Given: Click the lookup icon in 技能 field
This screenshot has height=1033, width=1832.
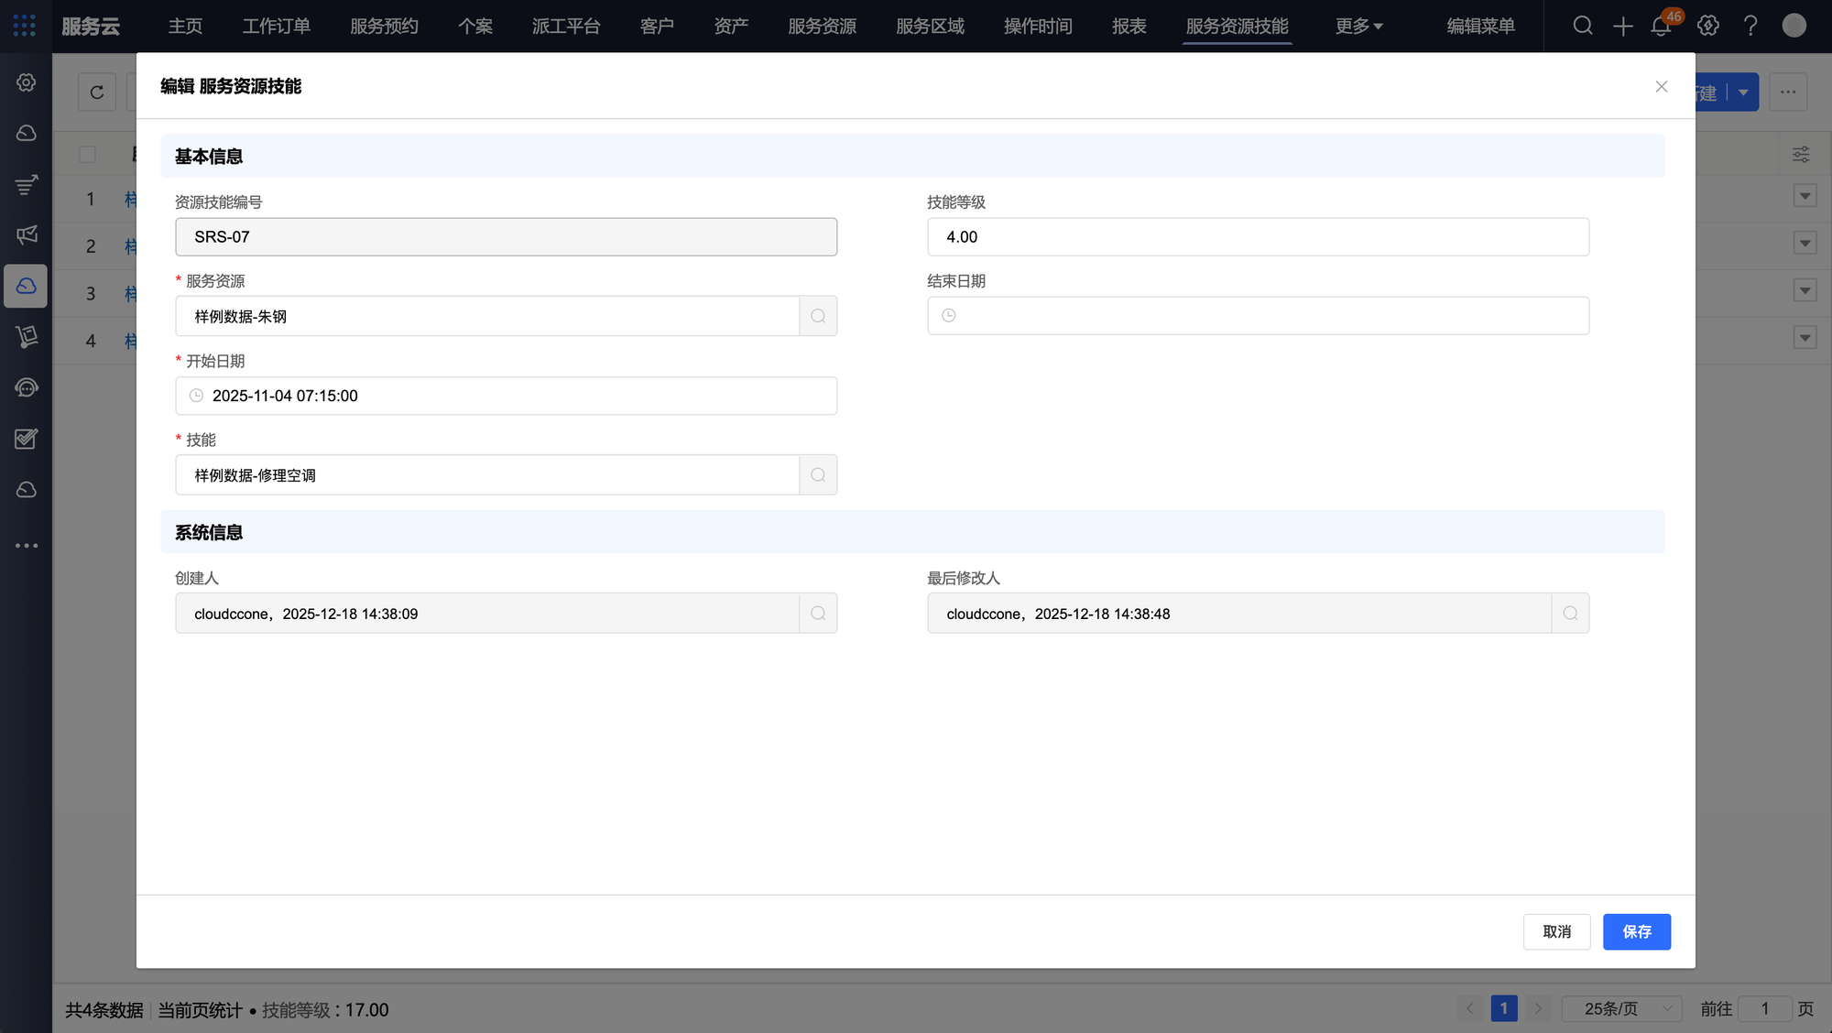Looking at the screenshot, I should coord(818,475).
